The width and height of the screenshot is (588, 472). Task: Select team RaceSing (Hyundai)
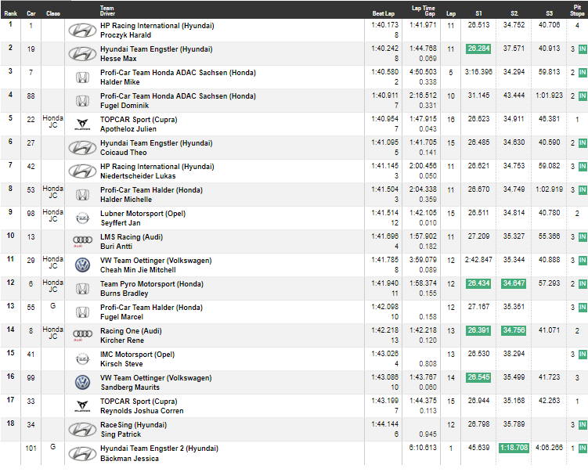[x=134, y=425]
